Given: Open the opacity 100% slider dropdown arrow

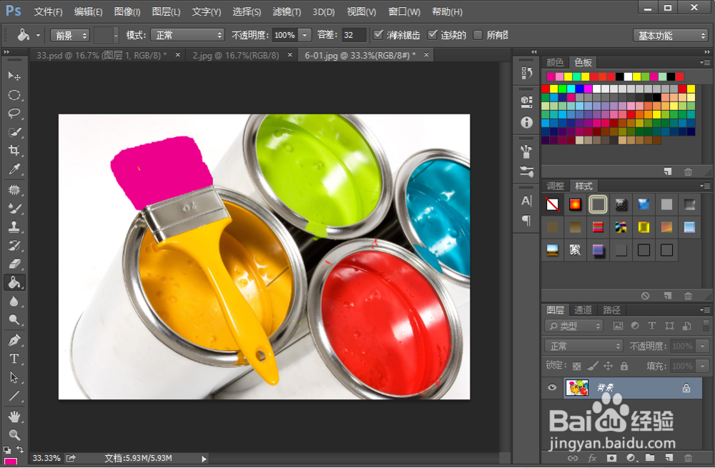Looking at the screenshot, I should 305,35.
